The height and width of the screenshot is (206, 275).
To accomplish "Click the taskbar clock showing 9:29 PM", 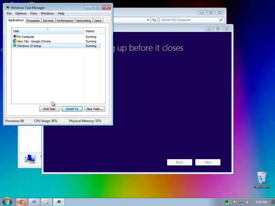I will tap(261, 202).
